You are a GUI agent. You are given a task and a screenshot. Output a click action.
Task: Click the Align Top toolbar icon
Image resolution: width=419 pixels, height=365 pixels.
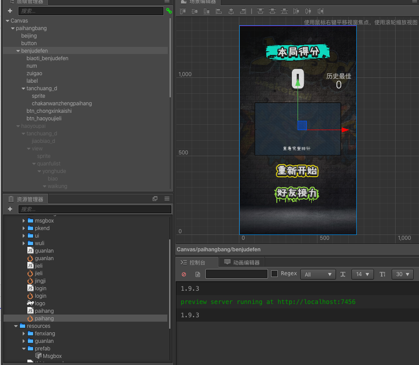point(183,11)
